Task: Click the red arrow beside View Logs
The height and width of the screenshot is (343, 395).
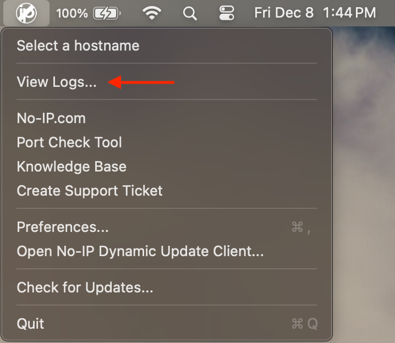Action: [x=141, y=82]
